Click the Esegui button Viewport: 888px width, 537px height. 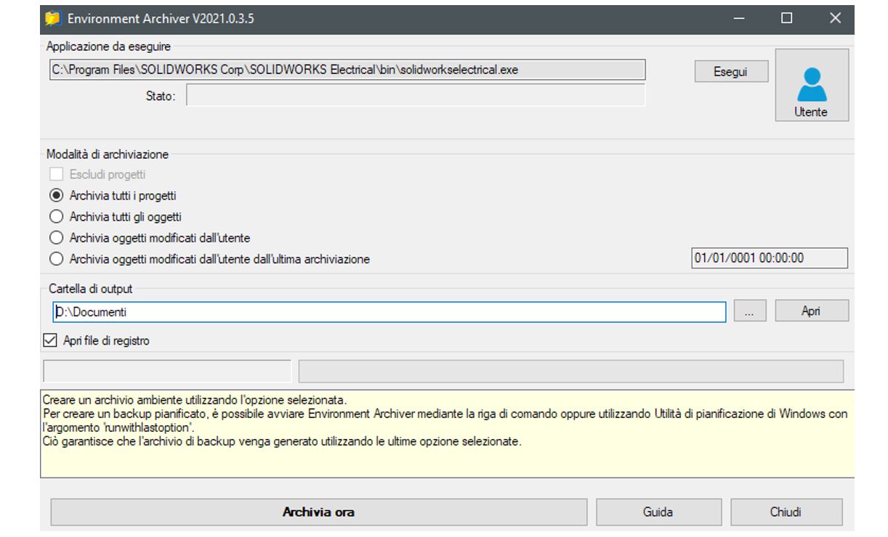point(731,71)
